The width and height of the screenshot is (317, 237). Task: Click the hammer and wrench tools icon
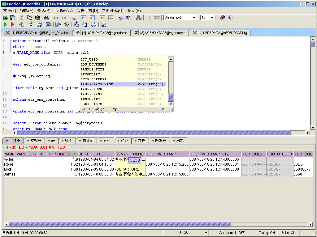click(67, 25)
